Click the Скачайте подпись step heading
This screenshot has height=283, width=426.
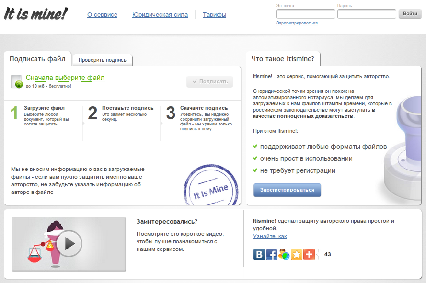click(x=204, y=108)
